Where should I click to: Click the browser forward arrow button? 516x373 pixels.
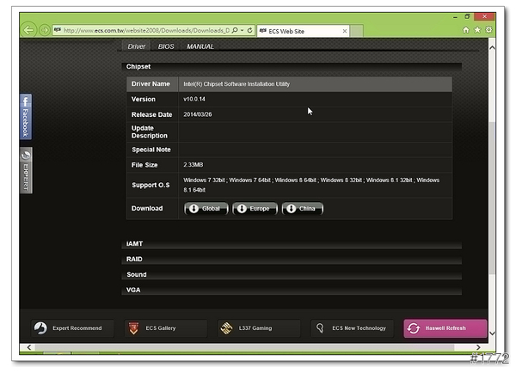pyautogui.click(x=45, y=30)
